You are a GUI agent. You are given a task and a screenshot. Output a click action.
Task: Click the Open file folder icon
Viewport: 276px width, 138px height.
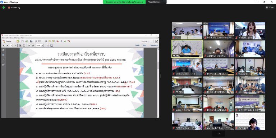pyautogui.click(x=18, y=41)
